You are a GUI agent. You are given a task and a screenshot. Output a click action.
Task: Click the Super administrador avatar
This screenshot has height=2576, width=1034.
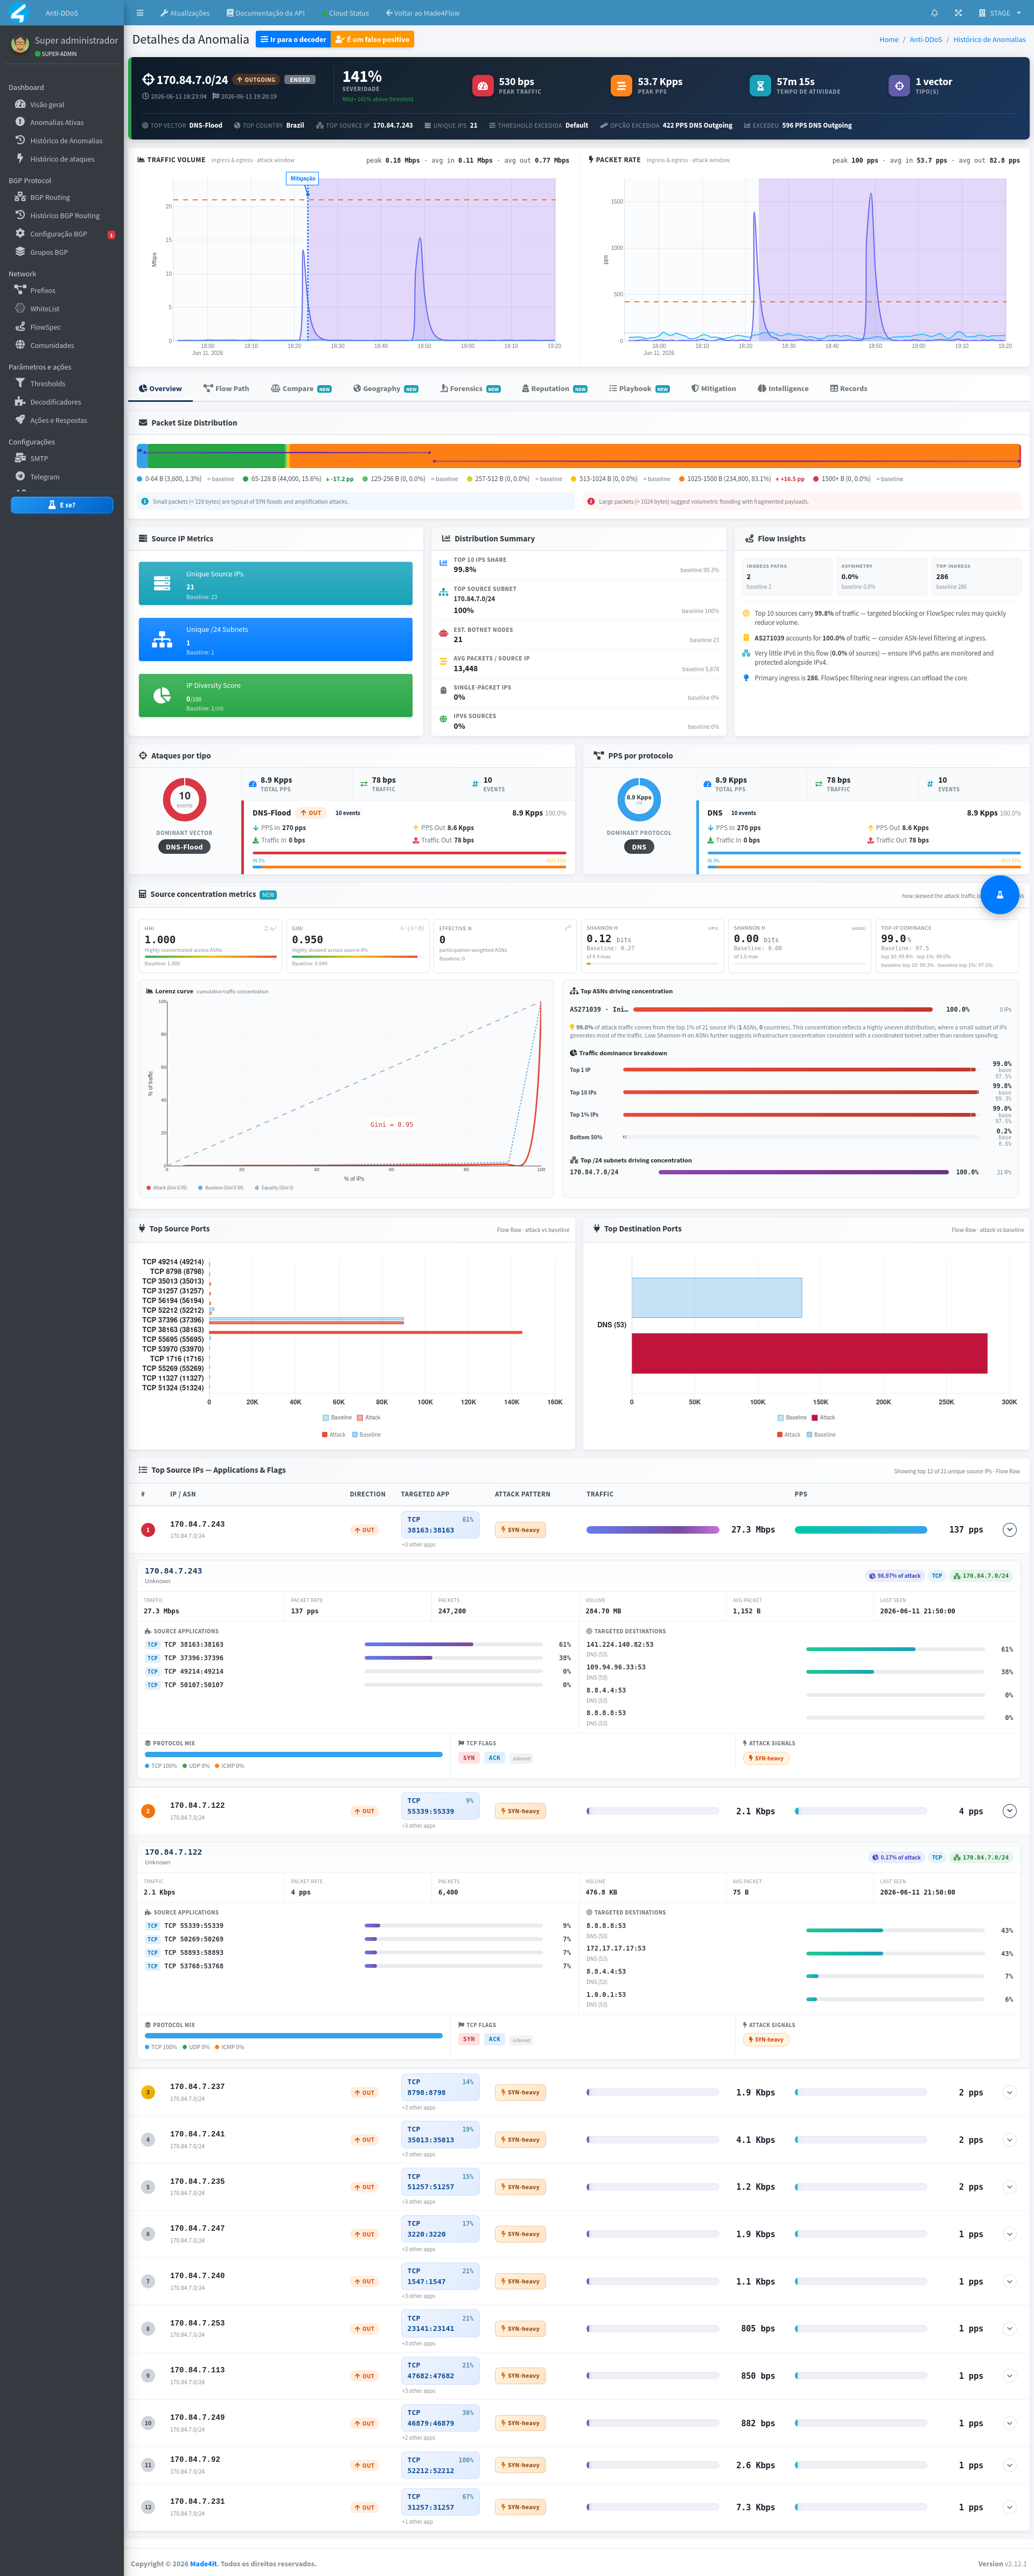pos(19,45)
